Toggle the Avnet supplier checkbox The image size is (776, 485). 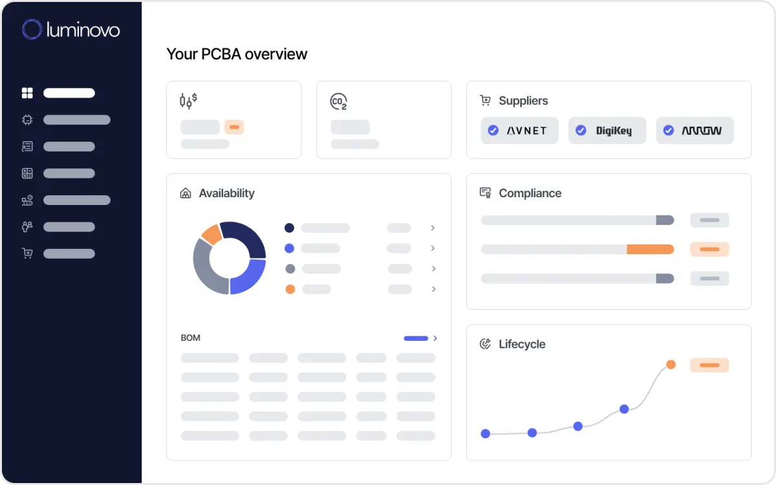point(493,131)
